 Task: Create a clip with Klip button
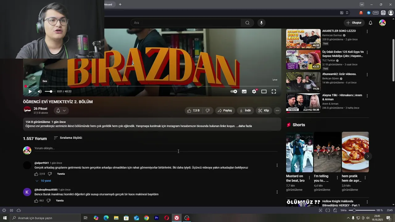pos(264,110)
